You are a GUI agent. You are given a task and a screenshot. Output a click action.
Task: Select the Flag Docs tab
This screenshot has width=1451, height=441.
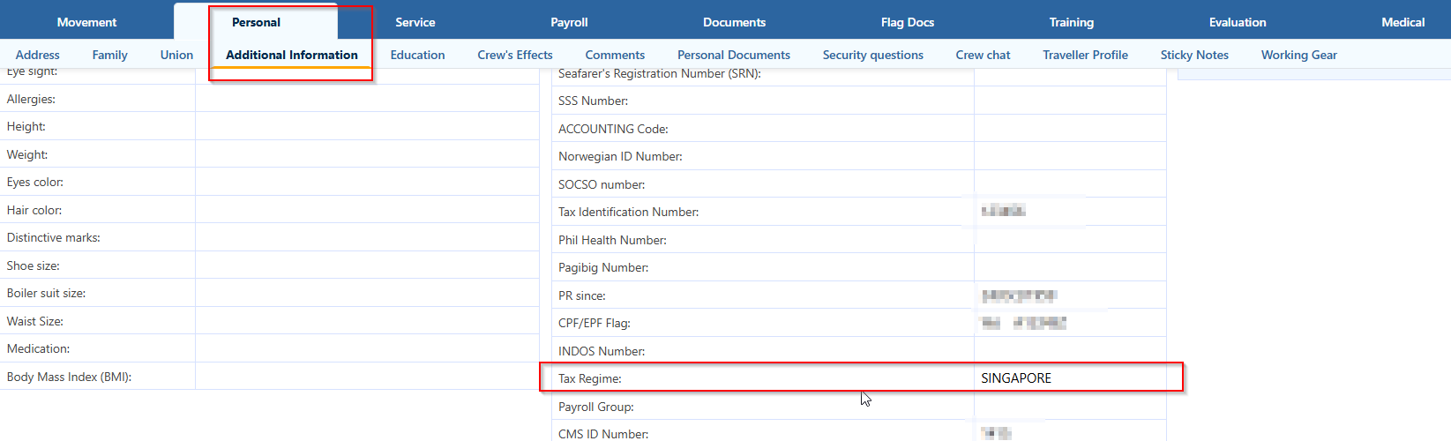tap(907, 22)
